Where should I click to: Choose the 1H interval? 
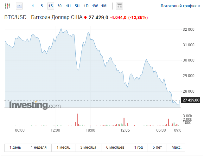pos(68,6)
